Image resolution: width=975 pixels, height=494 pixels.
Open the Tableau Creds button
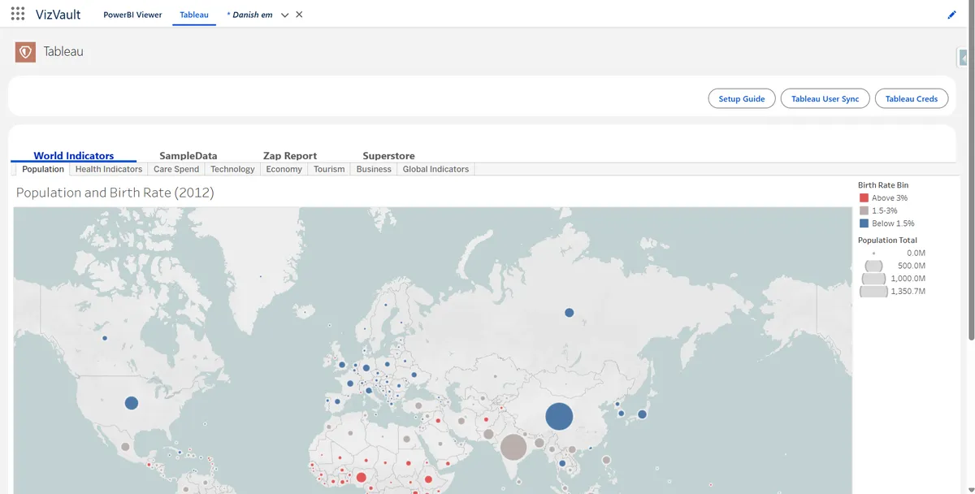pos(912,98)
